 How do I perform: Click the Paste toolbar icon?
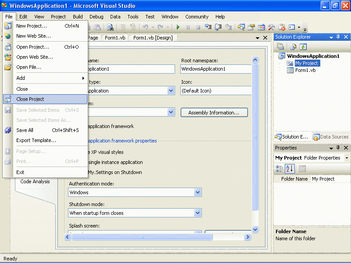(97, 27)
